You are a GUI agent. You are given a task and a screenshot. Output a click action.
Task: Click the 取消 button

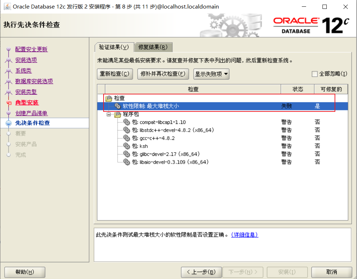point(331,272)
